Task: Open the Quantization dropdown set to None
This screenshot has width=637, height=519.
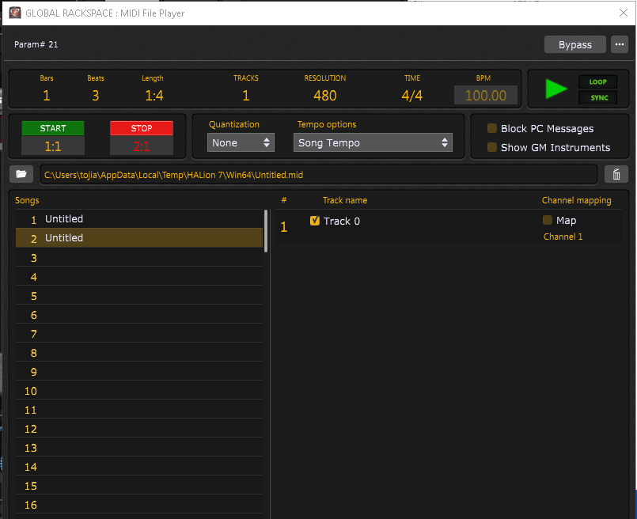Action: point(241,142)
